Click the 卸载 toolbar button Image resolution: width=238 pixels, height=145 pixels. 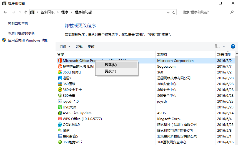[79, 46]
